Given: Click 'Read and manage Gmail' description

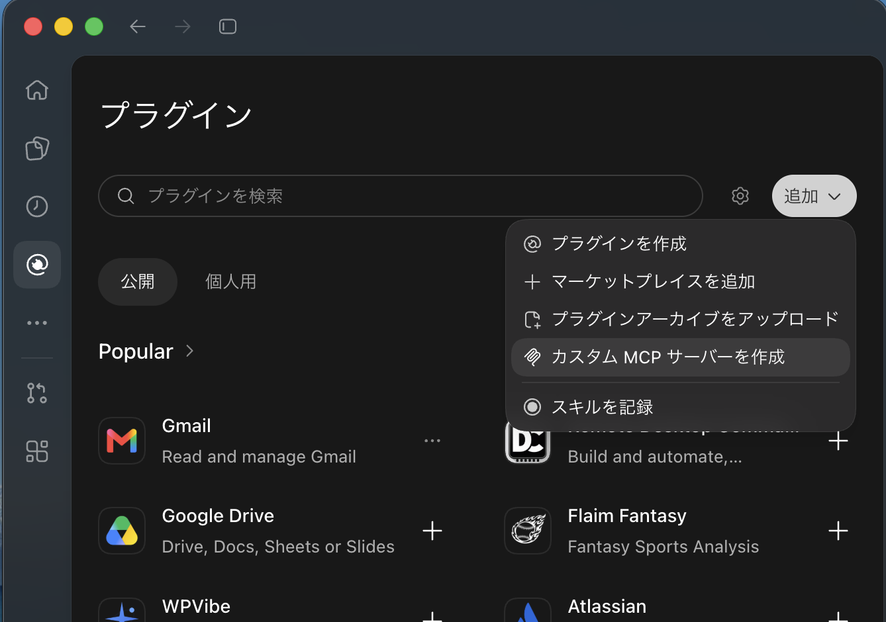Looking at the screenshot, I should [259, 457].
